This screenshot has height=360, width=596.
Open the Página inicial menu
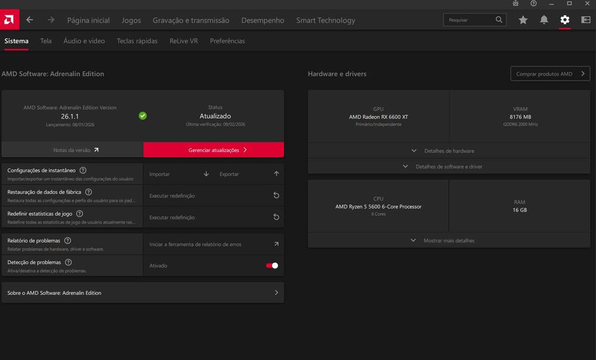(89, 20)
